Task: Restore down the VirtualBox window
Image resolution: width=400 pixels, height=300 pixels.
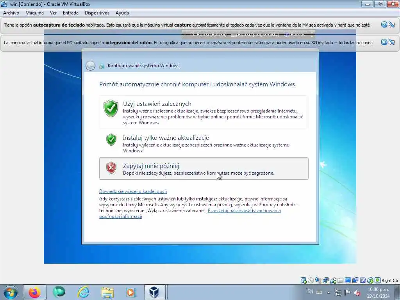Action: (380, 4)
